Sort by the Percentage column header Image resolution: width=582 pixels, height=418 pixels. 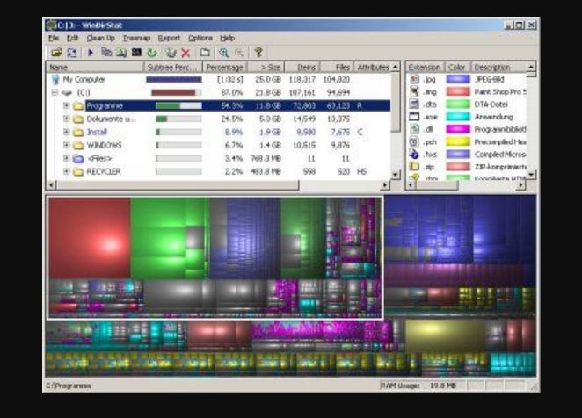click(226, 67)
